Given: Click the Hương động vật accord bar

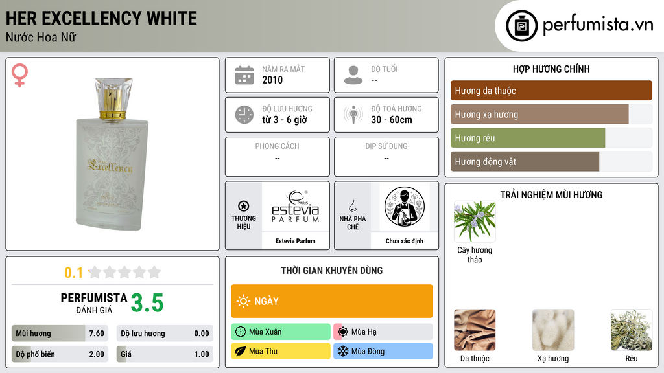Looking at the screenshot, I should [x=551, y=161].
